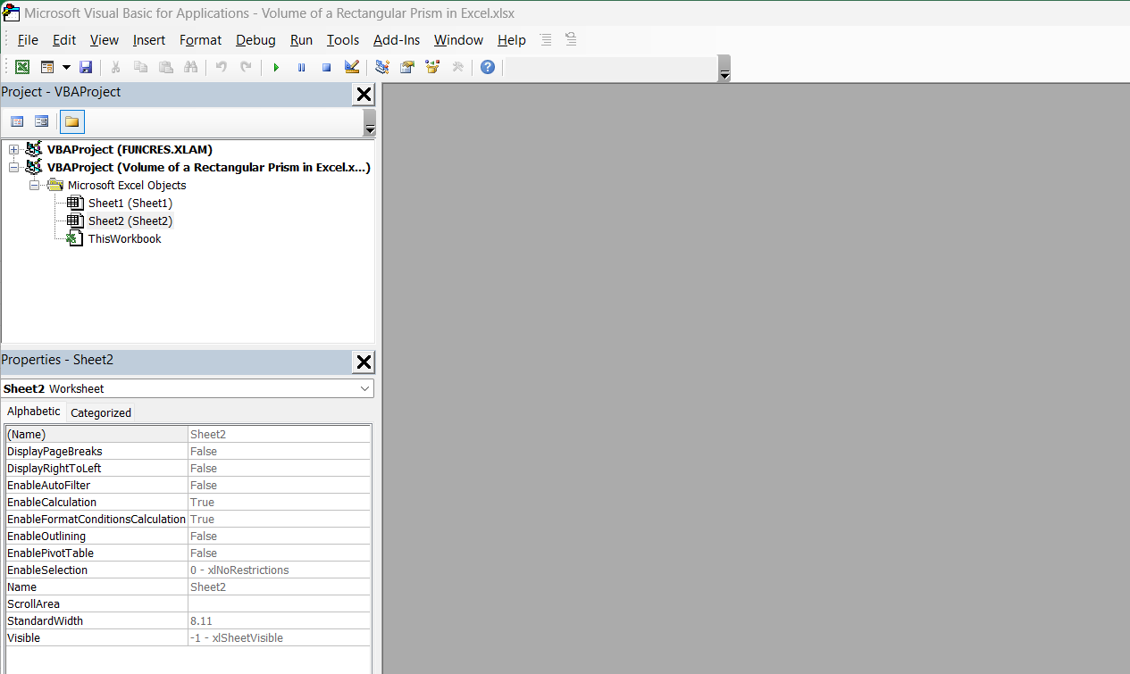The width and height of the screenshot is (1130, 674).
Task: Open the File menu
Action: tap(28, 40)
